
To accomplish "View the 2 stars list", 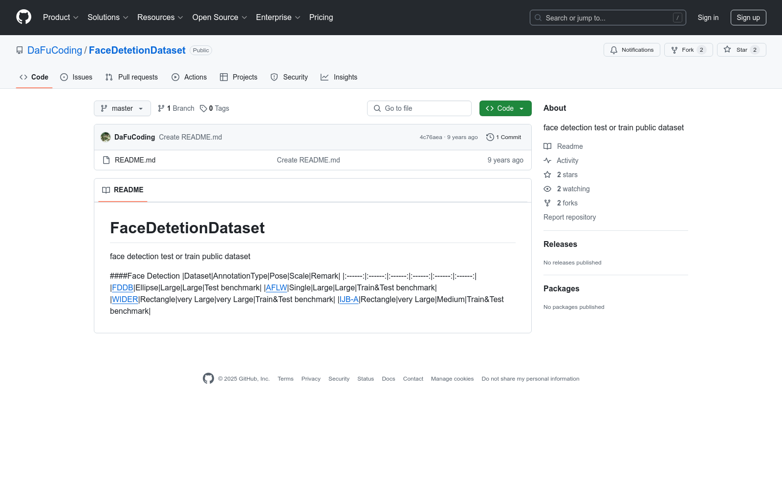I will point(561,175).
